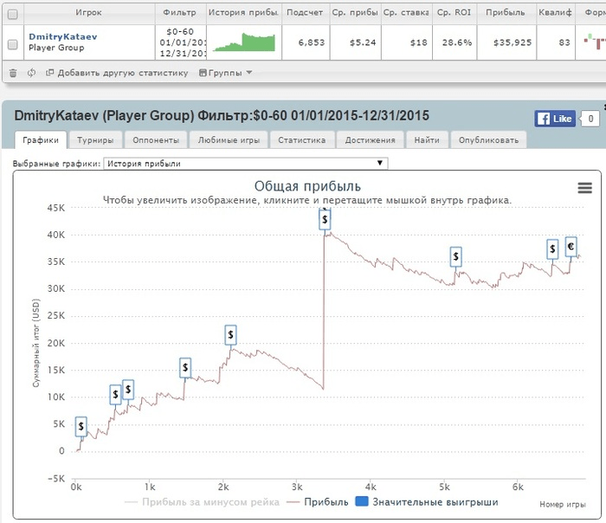Click the green profit history thumbnail
The image size is (606, 523).
pyautogui.click(x=244, y=42)
